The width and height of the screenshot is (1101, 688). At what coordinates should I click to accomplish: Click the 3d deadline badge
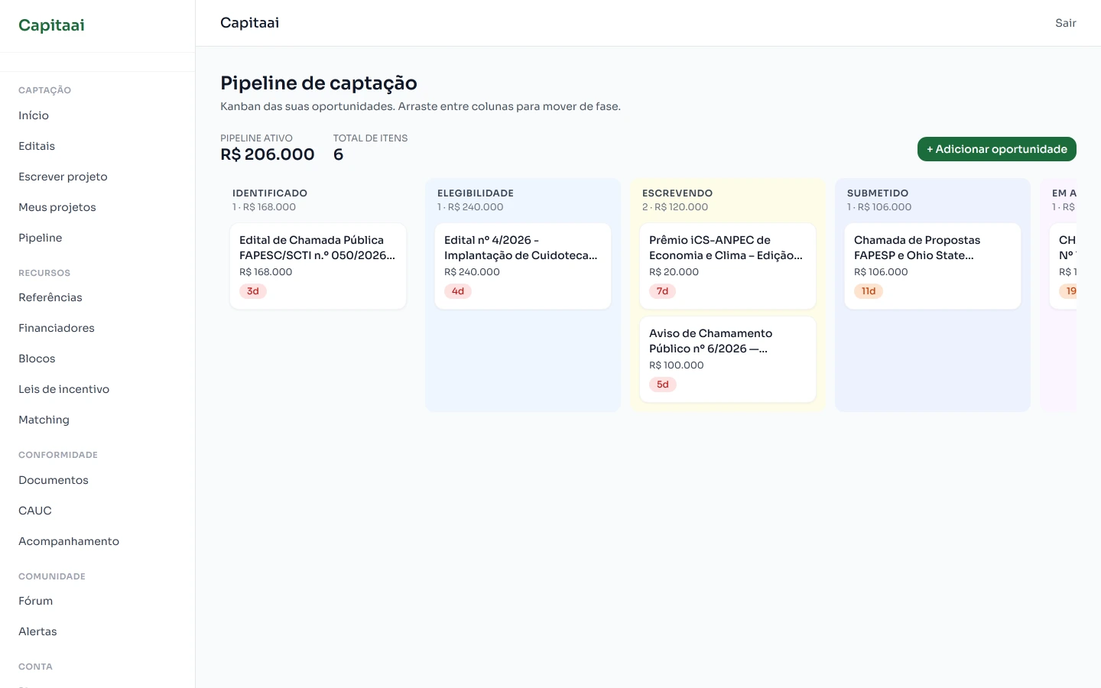(253, 291)
